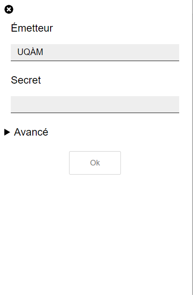The image size is (193, 295).
Task: Click the Avancé label text
Action: pos(31,132)
